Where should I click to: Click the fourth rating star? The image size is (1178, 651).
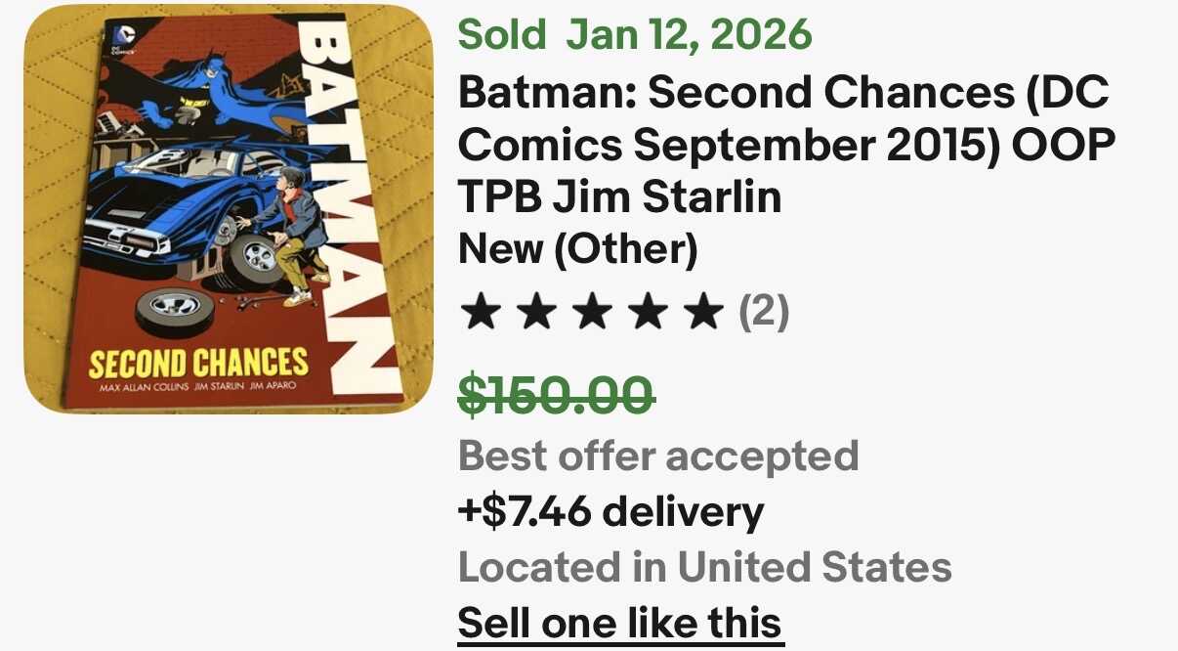[645, 313]
